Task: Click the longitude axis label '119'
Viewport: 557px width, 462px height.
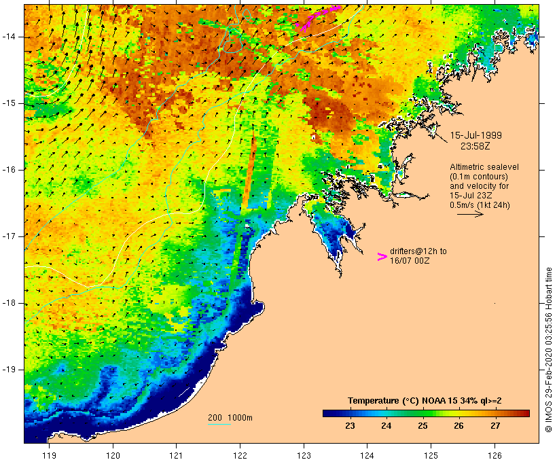Action: coord(49,455)
